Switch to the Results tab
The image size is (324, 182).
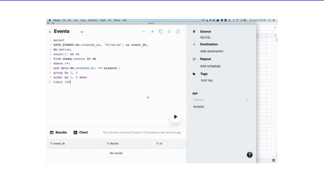tap(58, 132)
